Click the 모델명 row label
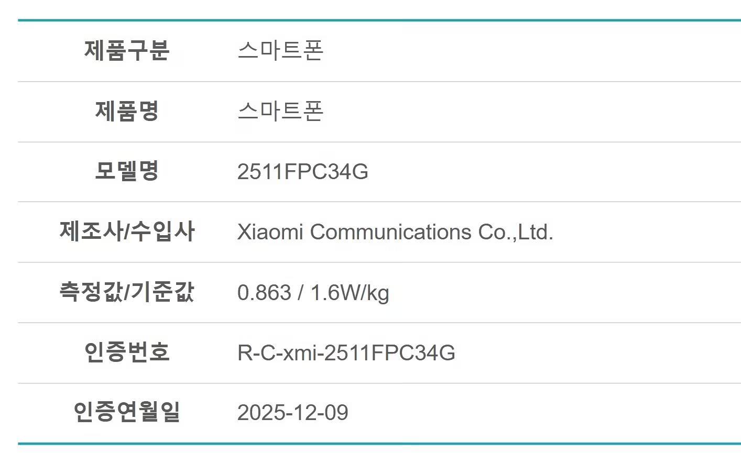Image resolution: width=741 pixels, height=463 pixels. (x=127, y=171)
